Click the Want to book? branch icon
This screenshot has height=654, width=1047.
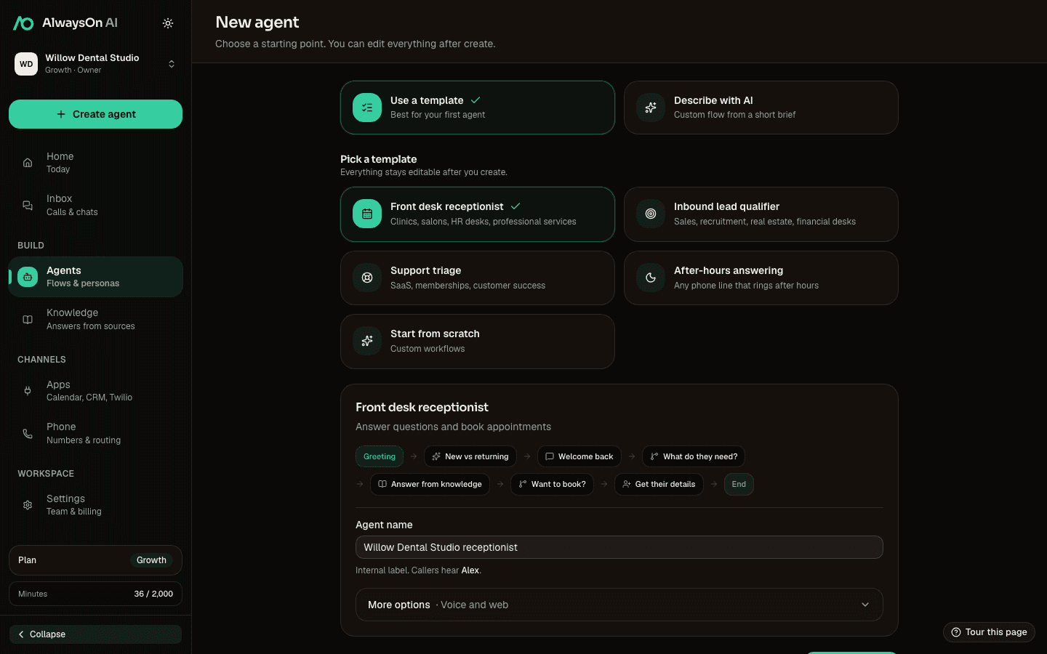[523, 484]
